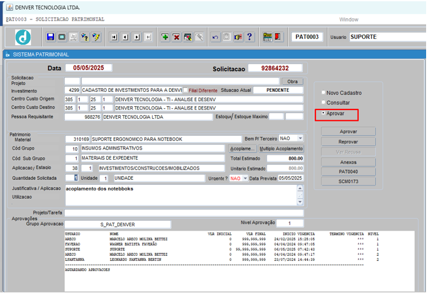Click the Anexos button
This screenshot has height=293, width=428.
pos(348,162)
